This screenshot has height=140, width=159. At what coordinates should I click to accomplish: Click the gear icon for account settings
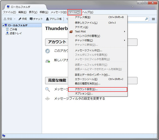coord(47,51)
